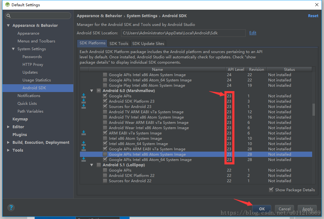Click the package list vertical scrollbar
The image size is (324, 219).
click(314, 109)
